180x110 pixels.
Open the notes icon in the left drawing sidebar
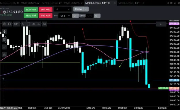coord(4,39)
